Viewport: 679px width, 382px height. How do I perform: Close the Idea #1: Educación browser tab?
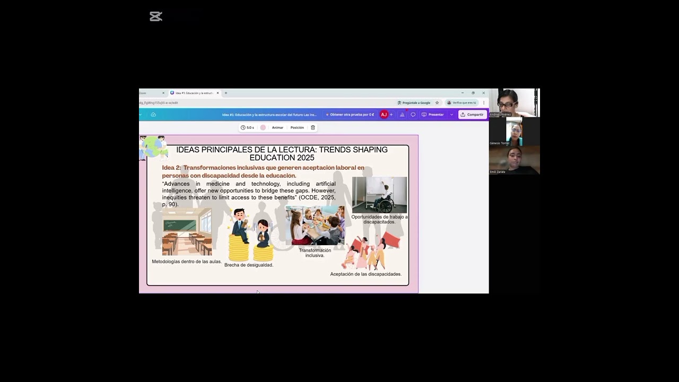pyautogui.click(x=217, y=93)
